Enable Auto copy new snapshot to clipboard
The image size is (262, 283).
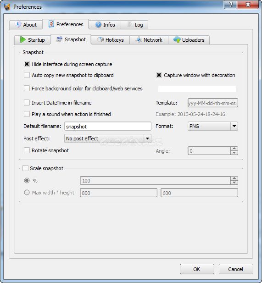click(x=27, y=75)
